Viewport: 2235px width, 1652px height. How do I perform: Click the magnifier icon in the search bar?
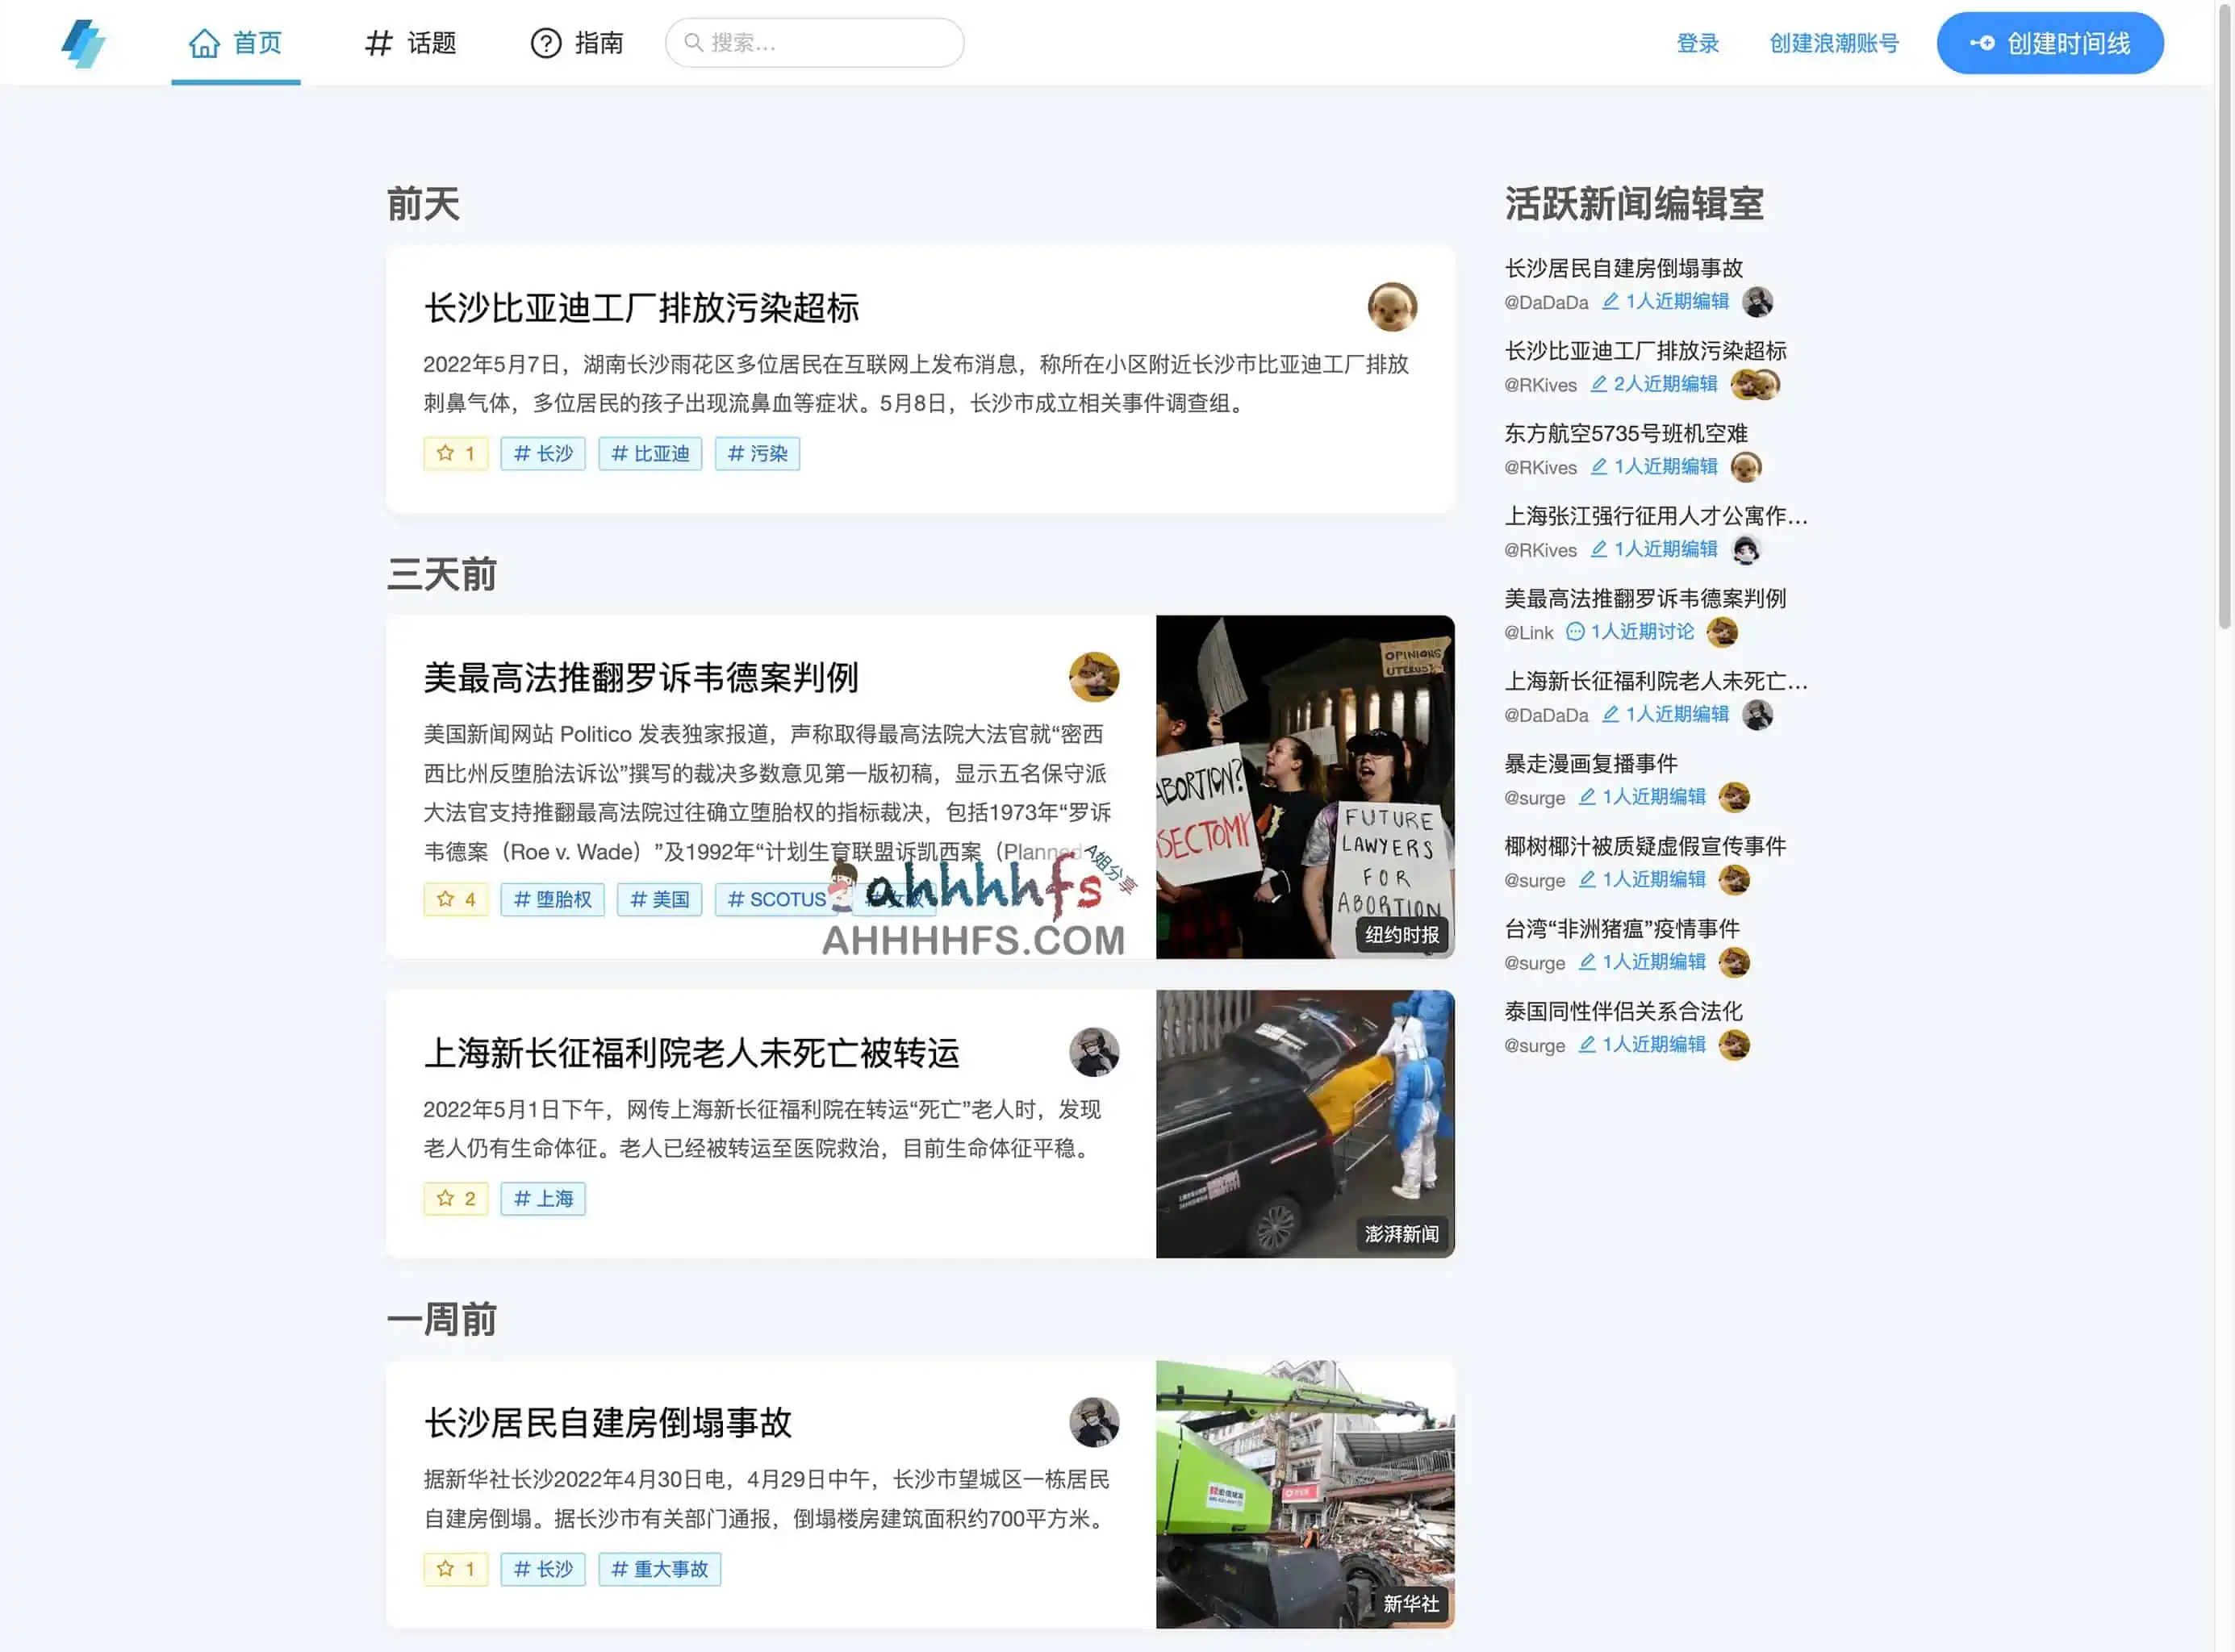tap(693, 42)
